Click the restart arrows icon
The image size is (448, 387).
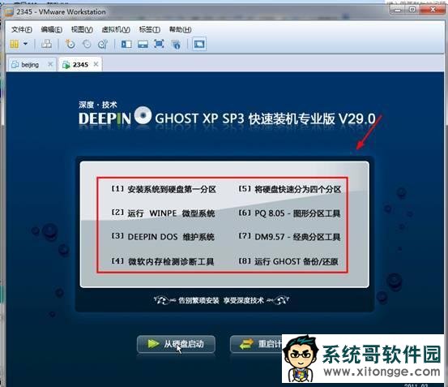(x=246, y=344)
